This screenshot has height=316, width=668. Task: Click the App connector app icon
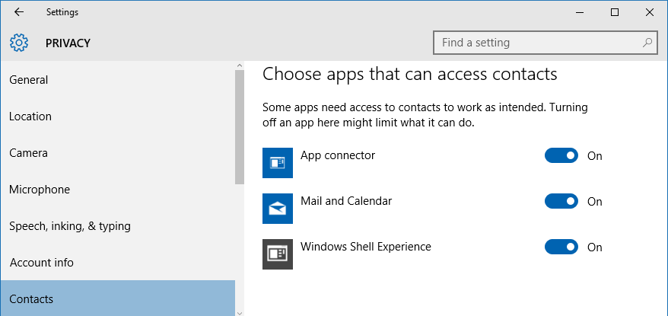[278, 163]
